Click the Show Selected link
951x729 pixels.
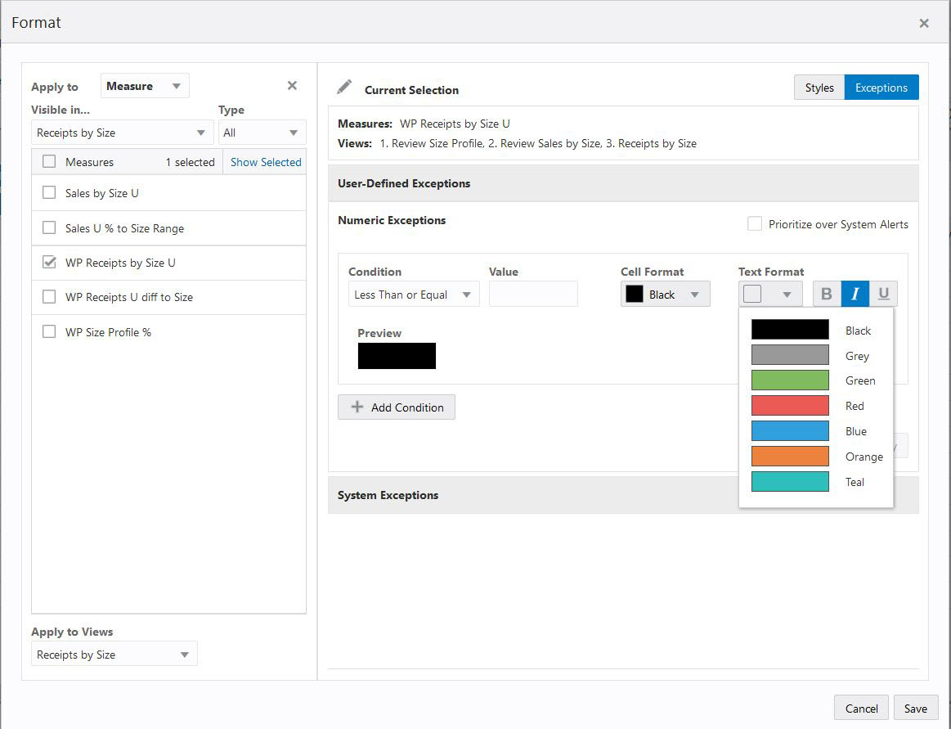point(266,162)
